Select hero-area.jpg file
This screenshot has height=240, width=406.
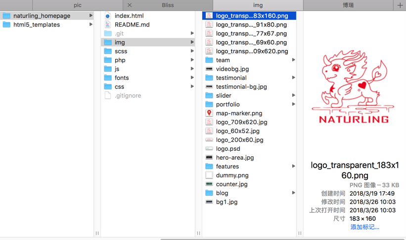[x=249, y=157]
